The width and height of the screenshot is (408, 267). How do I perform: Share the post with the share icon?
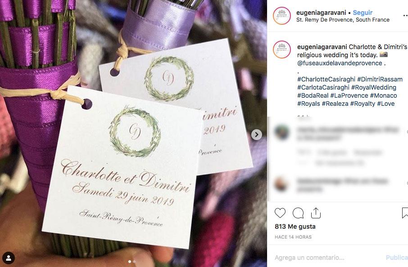coord(316,213)
